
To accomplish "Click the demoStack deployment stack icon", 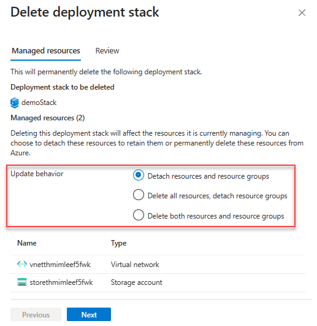I will click(15, 103).
